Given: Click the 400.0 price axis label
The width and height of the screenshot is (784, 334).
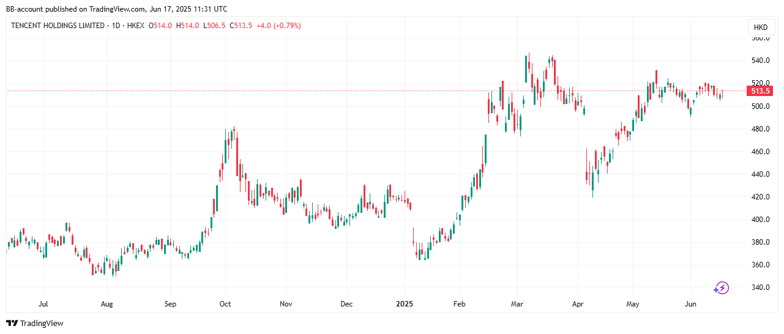Looking at the screenshot, I should [x=760, y=220].
